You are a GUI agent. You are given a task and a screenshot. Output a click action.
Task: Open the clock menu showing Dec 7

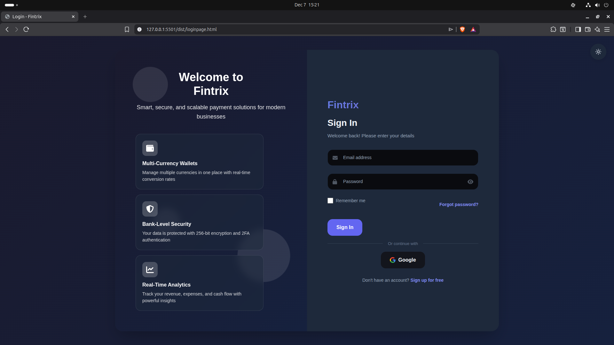(307, 5)
